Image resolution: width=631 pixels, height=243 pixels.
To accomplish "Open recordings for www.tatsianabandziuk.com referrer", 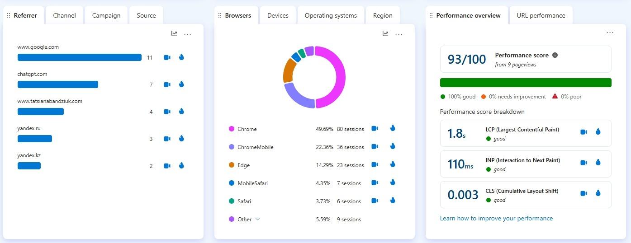I will (x=167, y=112).
